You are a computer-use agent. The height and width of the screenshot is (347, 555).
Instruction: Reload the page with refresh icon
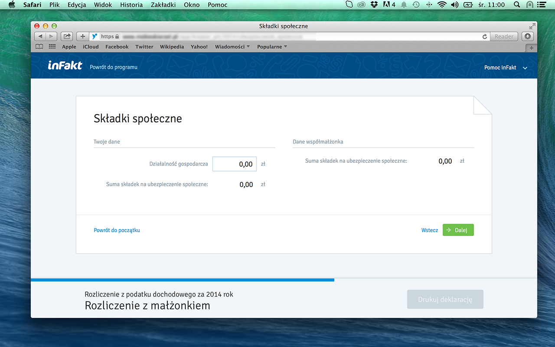[485, 36]
